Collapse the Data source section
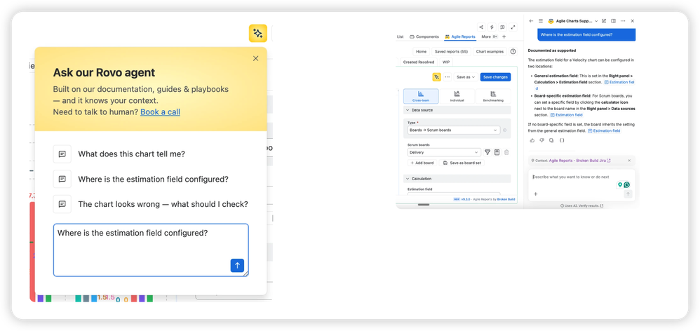700x331 pixels. [457, 110]
